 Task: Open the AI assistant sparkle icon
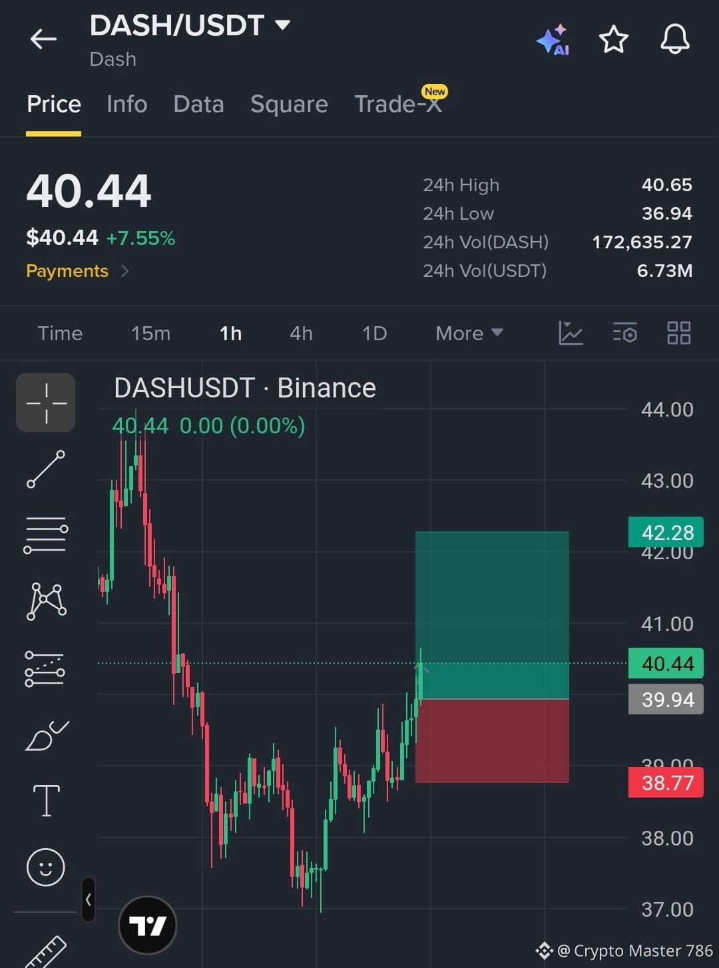(553, 40)
